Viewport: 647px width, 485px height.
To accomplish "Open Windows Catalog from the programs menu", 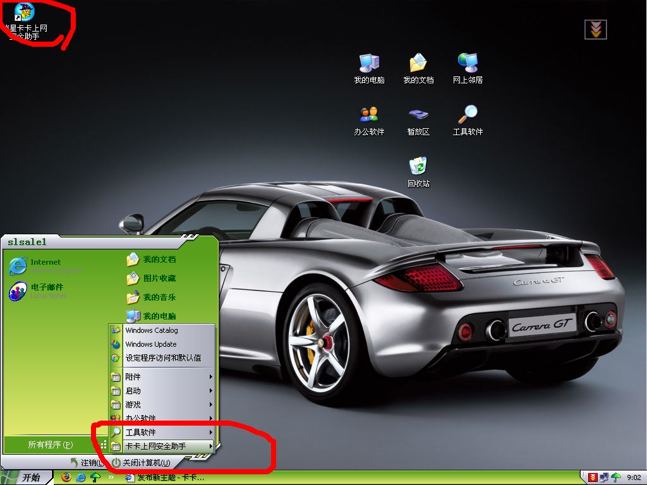I will (x=162, y=330).
